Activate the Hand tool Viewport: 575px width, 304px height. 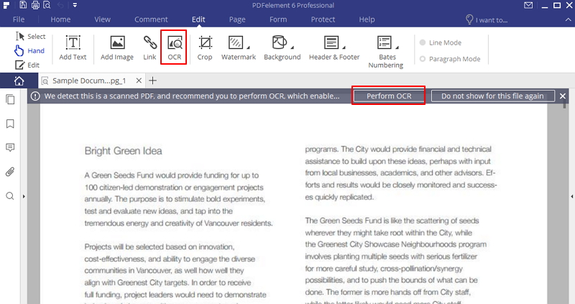point(29,50)
